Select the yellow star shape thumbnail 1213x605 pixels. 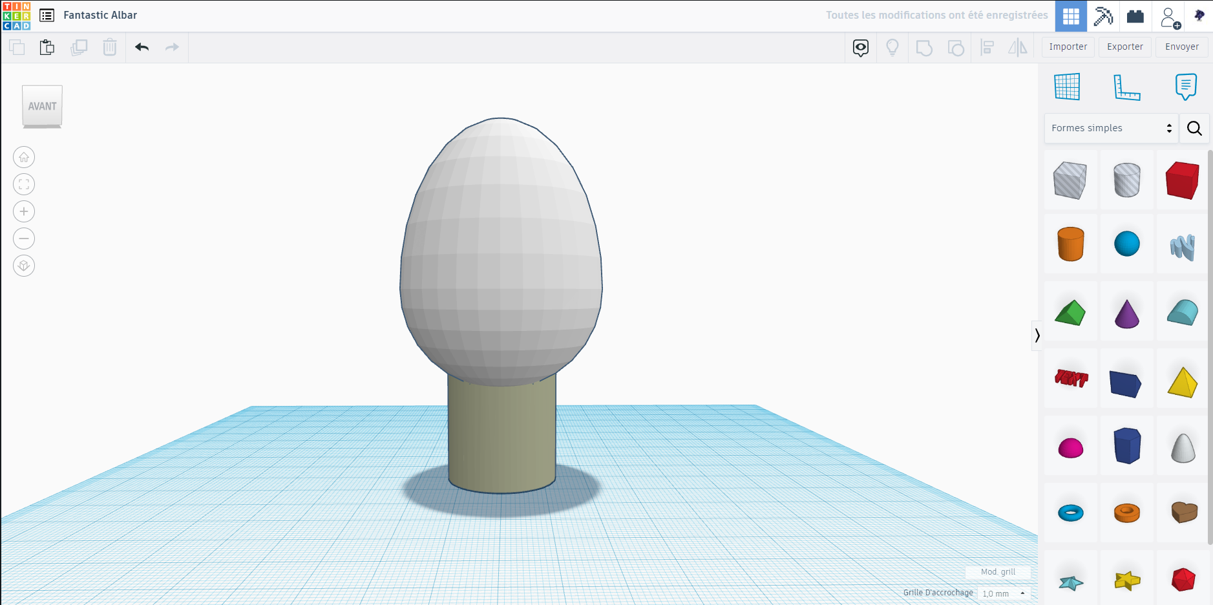[x=1126, y=580]
